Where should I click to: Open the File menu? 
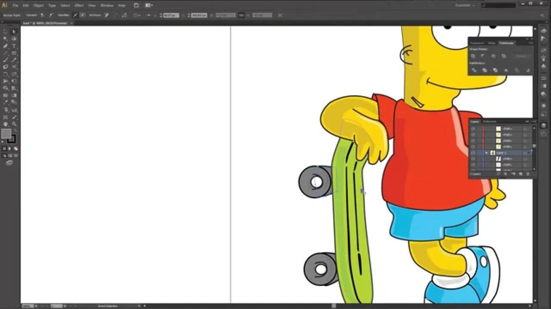click(15, 6)
